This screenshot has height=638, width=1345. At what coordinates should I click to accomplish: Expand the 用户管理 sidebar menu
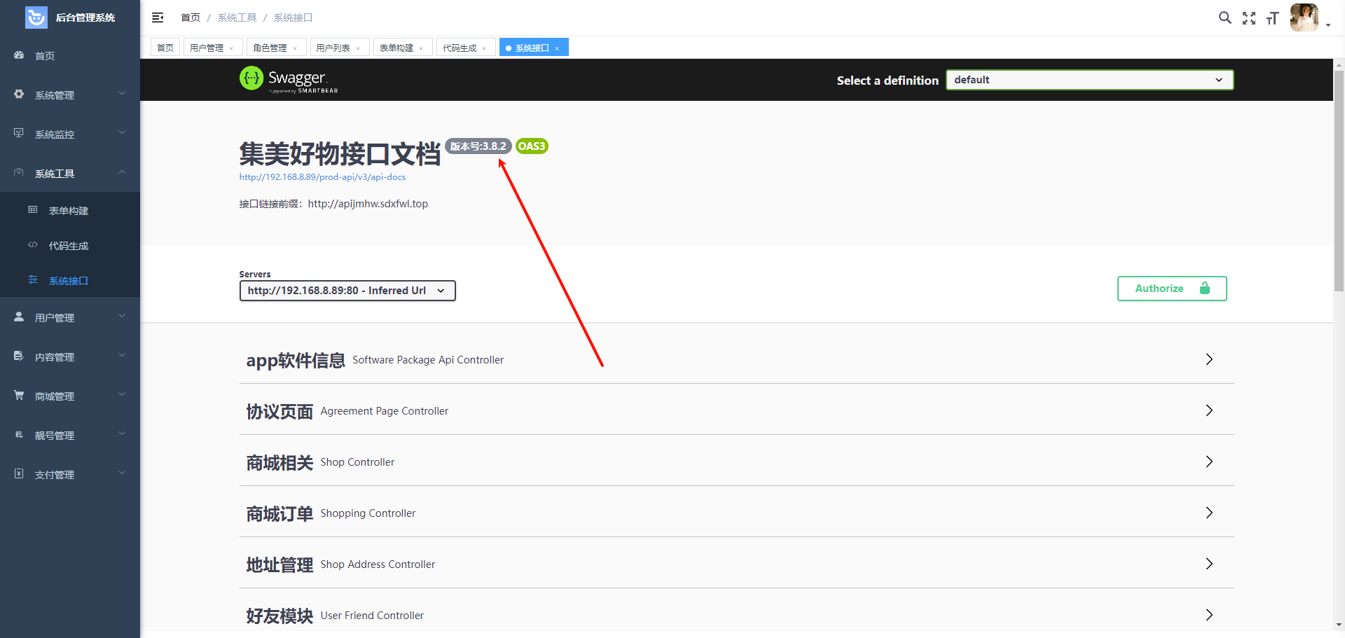click(x=70, y=317)
